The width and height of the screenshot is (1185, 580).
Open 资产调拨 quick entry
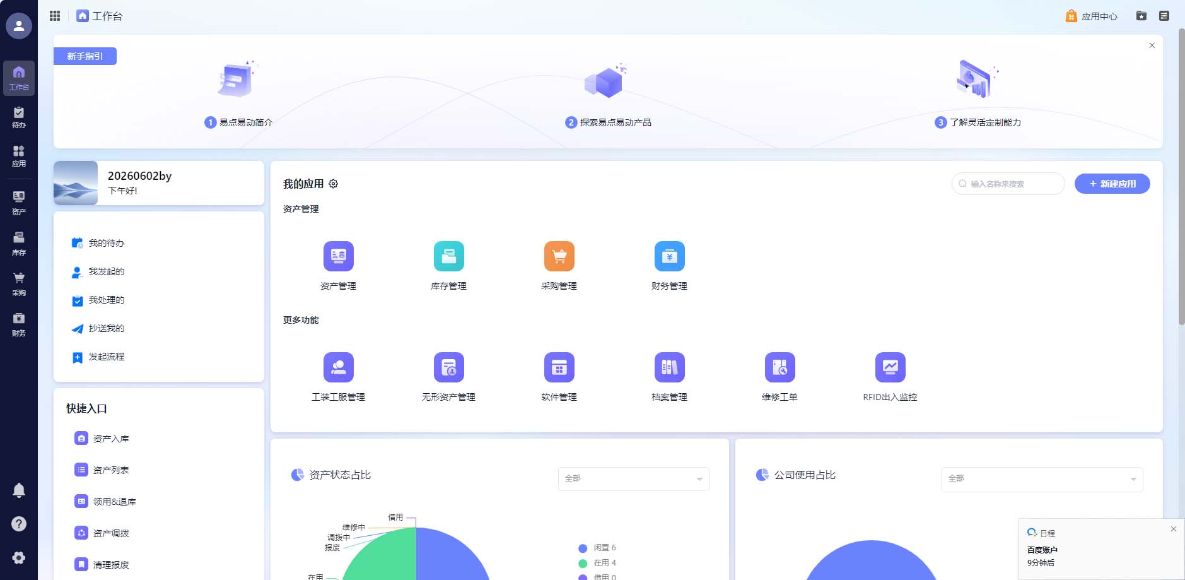tap(102, 533)
